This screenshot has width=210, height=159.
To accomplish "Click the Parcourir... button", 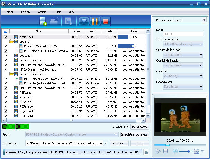I will (x=119, y=143).
